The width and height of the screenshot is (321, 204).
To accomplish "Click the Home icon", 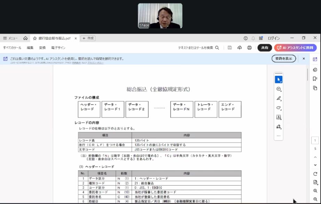I will click(x=26, y=38).
